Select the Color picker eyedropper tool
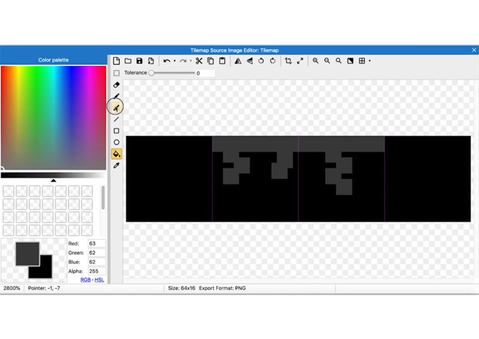This screenshot has width=479, height=339. [116, 165]
